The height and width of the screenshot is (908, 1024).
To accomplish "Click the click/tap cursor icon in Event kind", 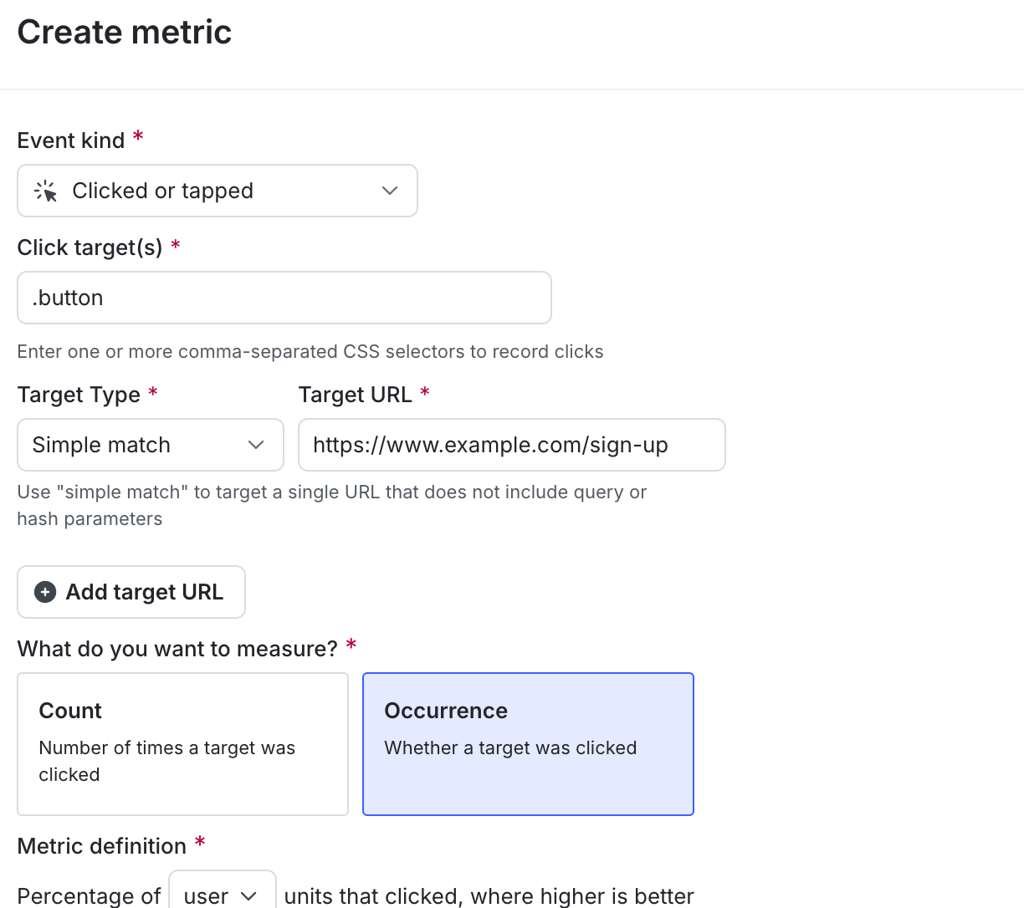I will [x=49, y=191].
